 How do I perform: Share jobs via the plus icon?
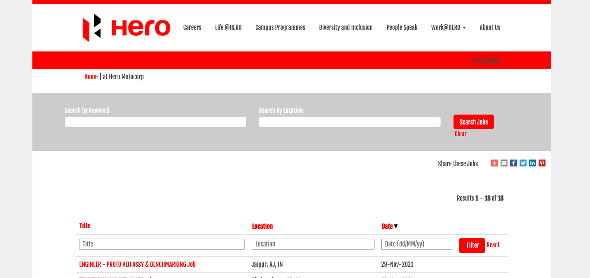click(495, 163)
